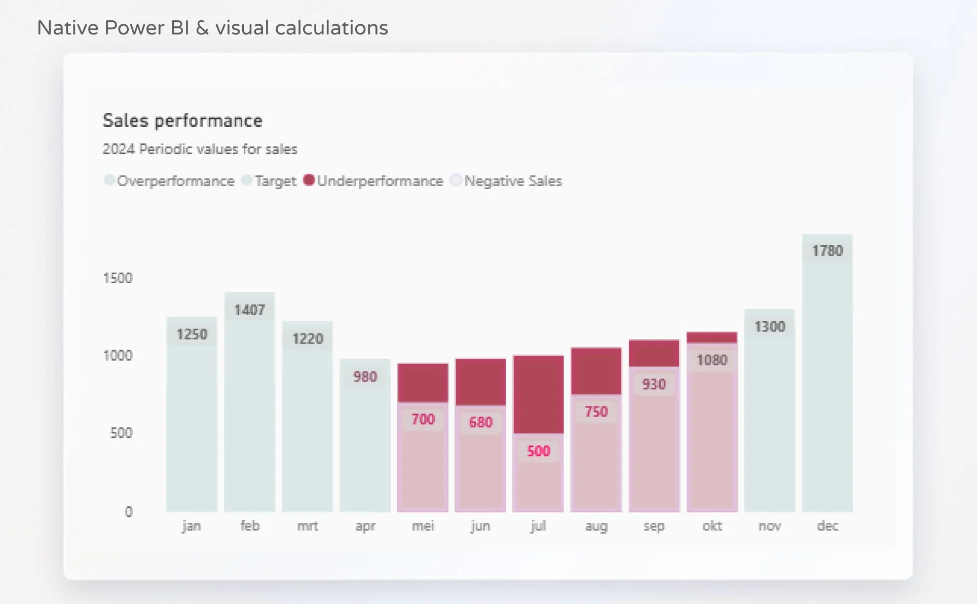Image resolution: width=977 pixels, height=604 pixels.
Task: Click the 'Native Power BI & visual calculations' heading
Action: 212,28
